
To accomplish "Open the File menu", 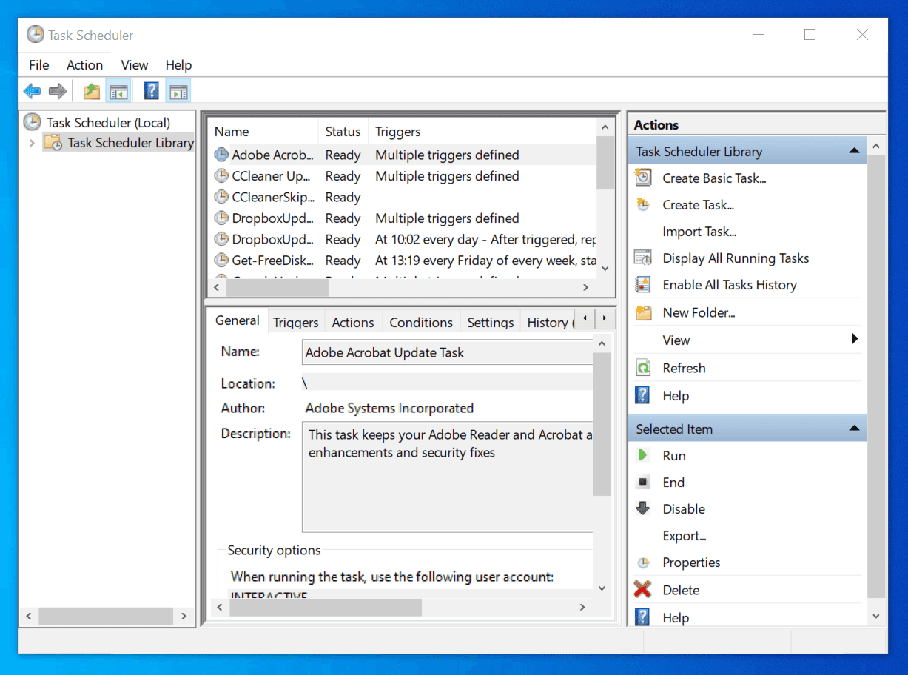I will click(x=39, y=65).
